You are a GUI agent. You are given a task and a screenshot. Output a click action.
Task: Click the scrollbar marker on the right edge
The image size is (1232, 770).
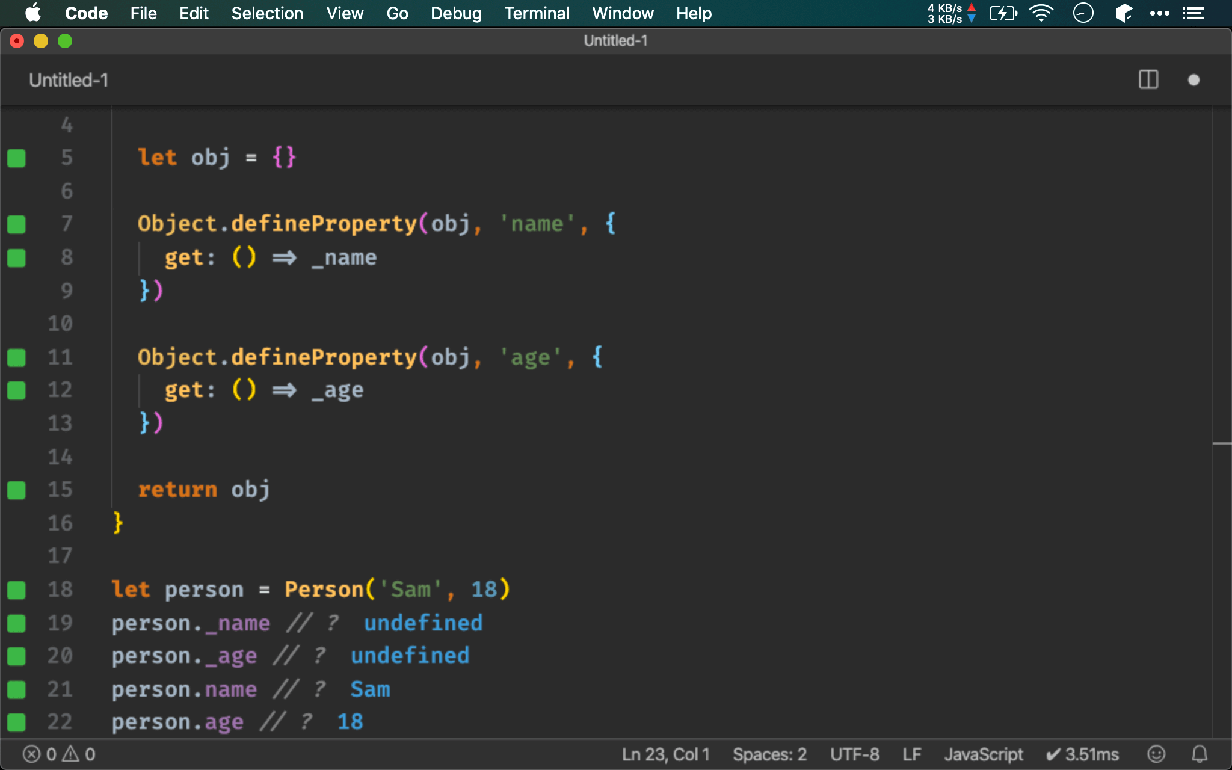tap(1221, 444)
